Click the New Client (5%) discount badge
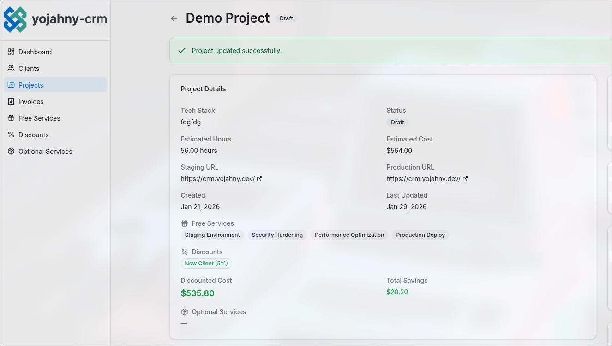Image resolution: width=612 pixels, height=346 pixels. coord(206,264)
